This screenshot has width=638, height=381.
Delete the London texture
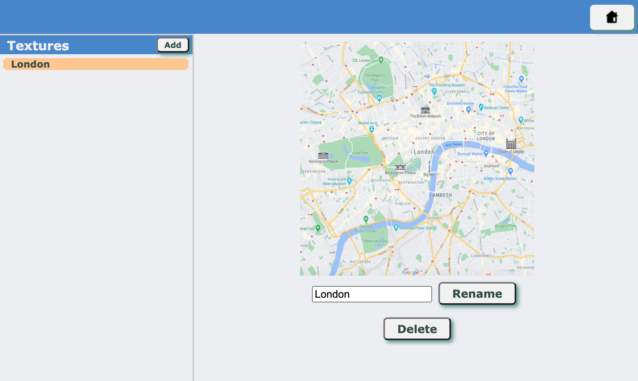click(x=417, y=329)
